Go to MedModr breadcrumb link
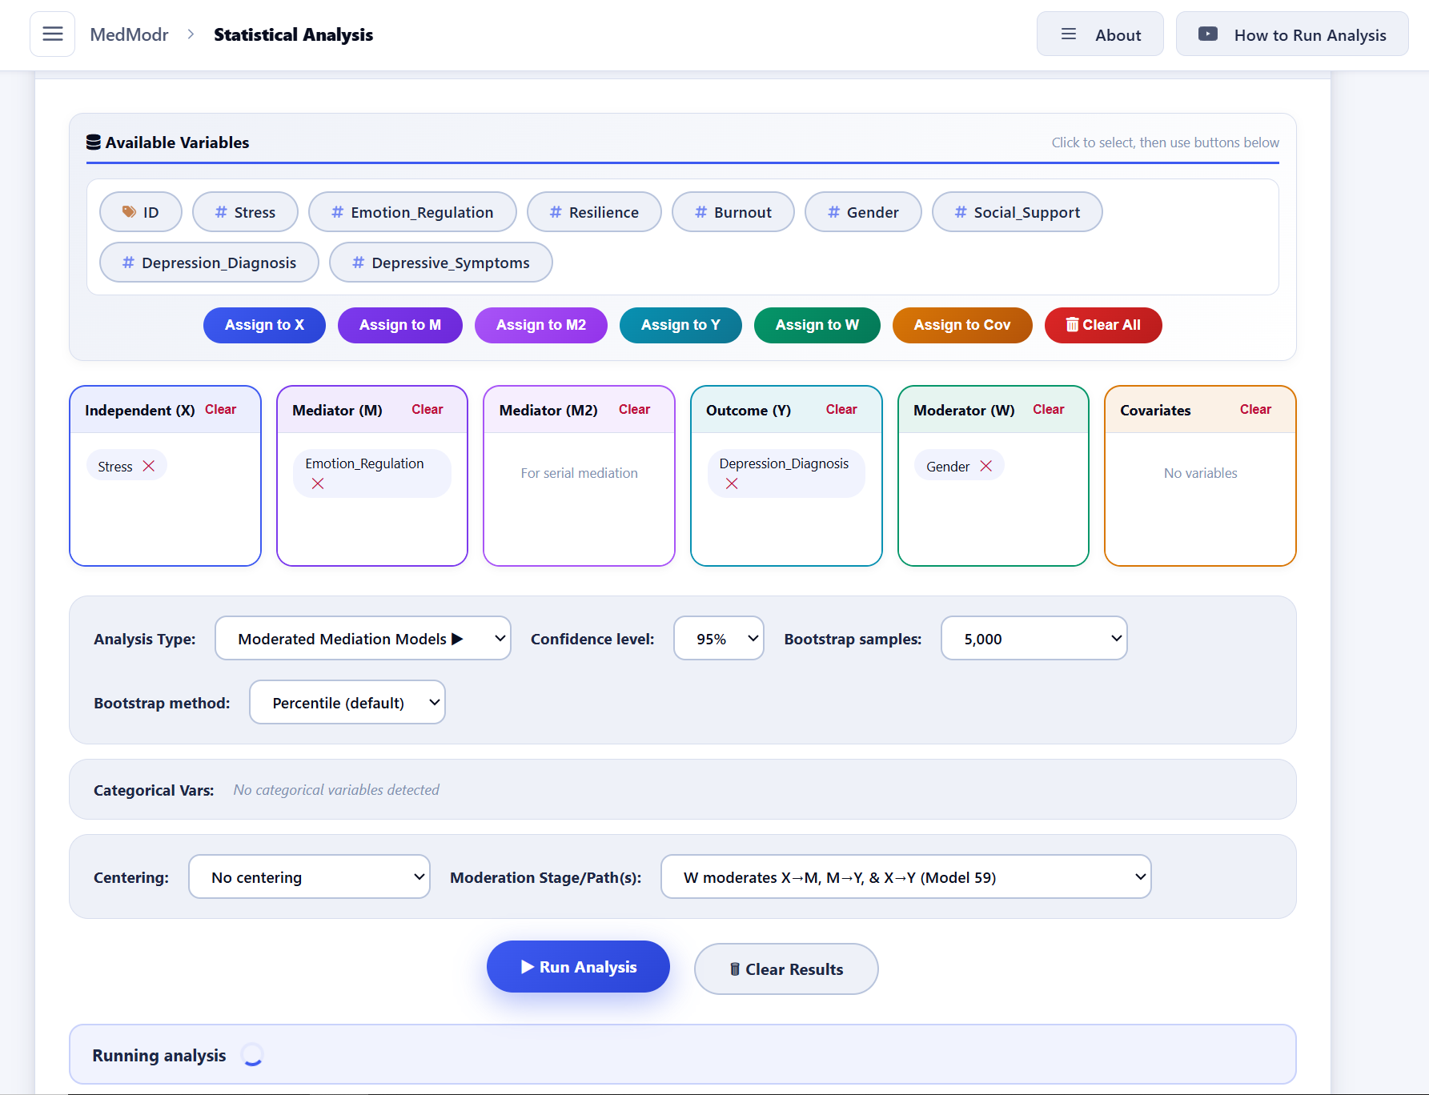The width and height of the screenshot is (1429, 1095). (x=129, y=34)
